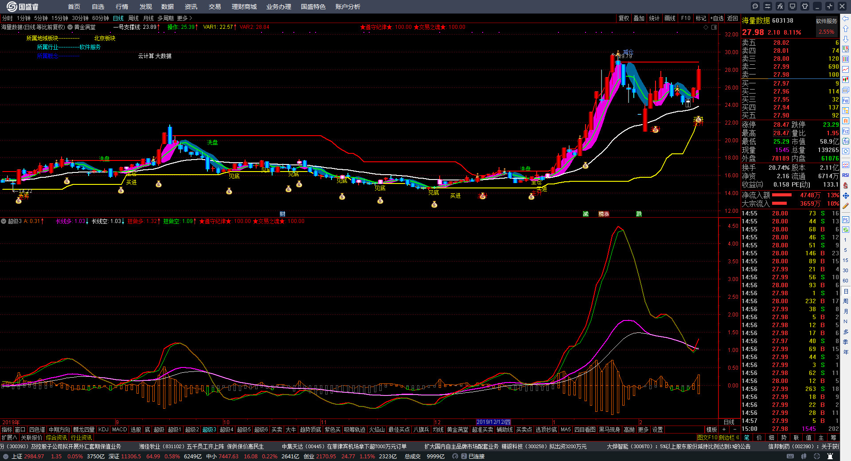Click the crosshair target icon in status bar
Image resolution: width=851 pixels, height=461 pixels.
click(817, 456)
